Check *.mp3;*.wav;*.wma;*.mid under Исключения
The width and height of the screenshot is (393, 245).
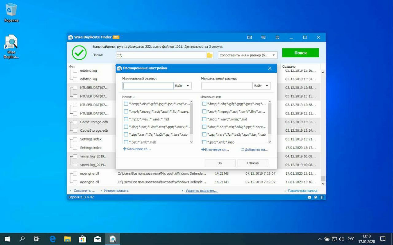(x=204, y=119)
